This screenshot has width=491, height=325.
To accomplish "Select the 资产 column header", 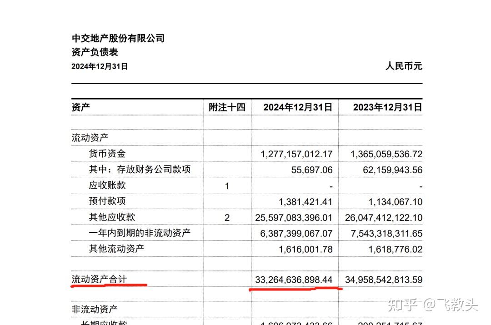I will click(81, 107).
